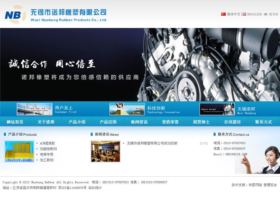280x199 pixels.
Task: Open the 关于诺邦 menu item
Action: [46, 122]
